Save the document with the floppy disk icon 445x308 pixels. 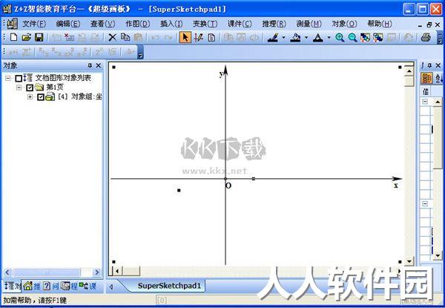[x=39, y=37]
